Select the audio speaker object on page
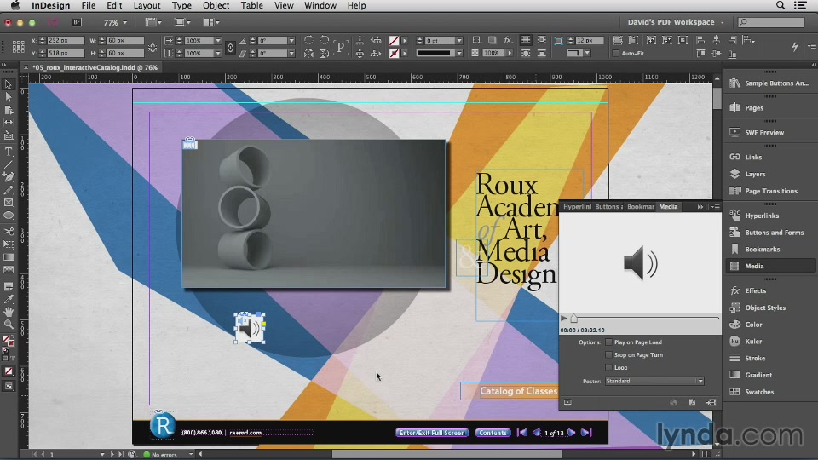Viewport: 818px width, 460px height. [250, 329]
